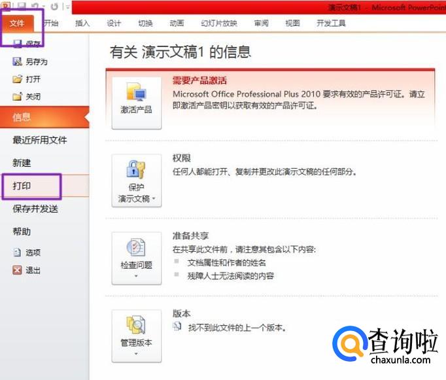The image size is (446, 380).
Task: Click the 关闭 folder icon
Action: coord(17,96)
